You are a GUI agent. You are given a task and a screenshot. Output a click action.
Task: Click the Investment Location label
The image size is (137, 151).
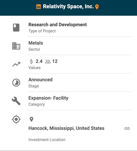(47, 140)
